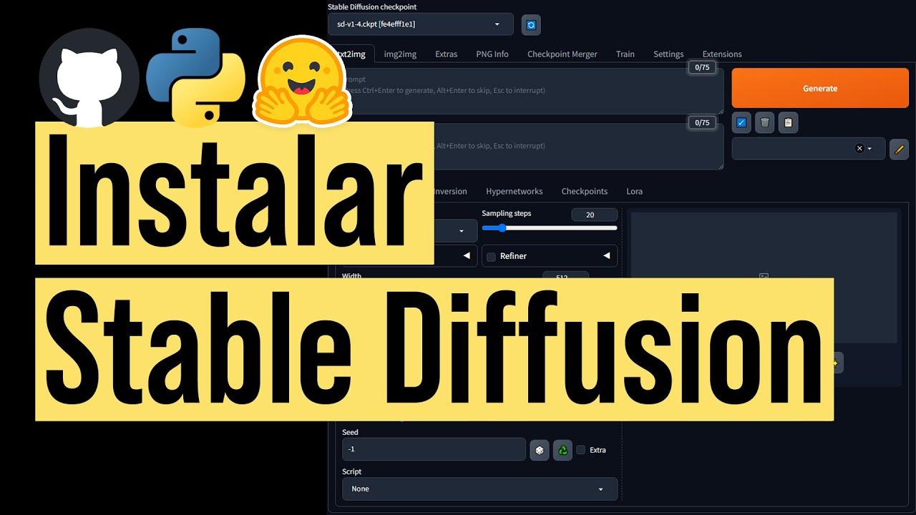The image size is (916, 515).
Task: Click the orange Generate button
Action: (x=819, y=87)
